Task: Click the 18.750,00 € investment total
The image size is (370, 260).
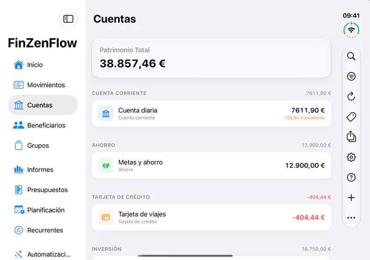Action: [316, 249]
